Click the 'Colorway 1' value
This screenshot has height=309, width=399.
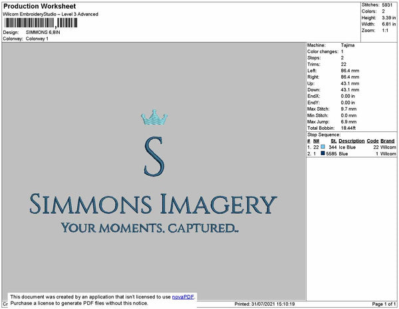(37, 39)
